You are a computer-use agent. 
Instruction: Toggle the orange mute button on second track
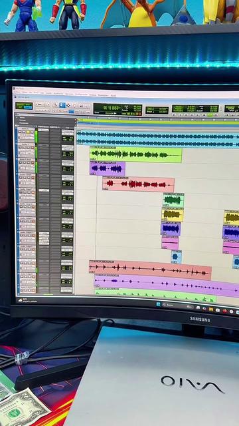click(x=33, y=147)
